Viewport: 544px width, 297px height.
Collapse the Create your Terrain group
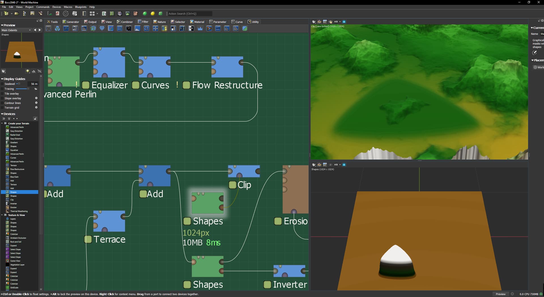2,124
